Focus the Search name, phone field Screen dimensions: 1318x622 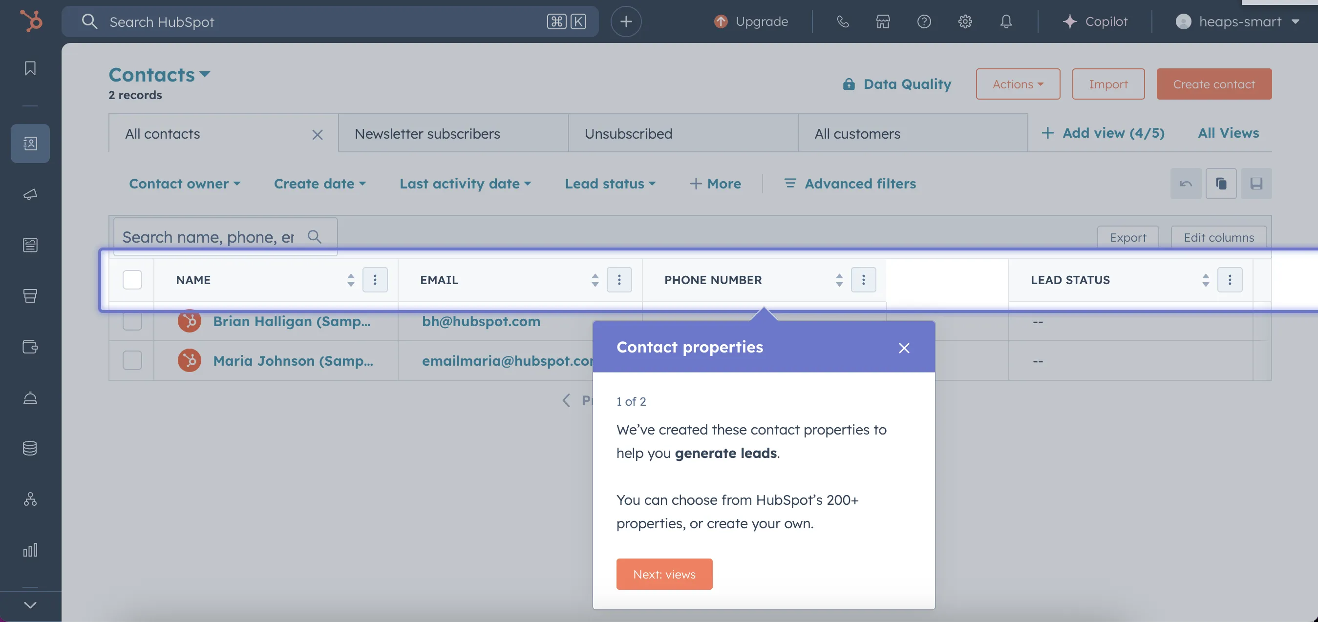pos(225,237)
